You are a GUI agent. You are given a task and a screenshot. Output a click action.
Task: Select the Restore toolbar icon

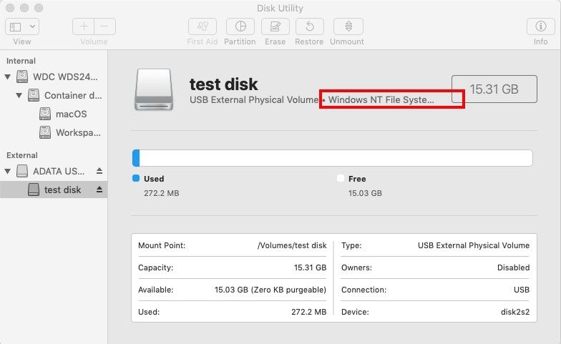(309, 26)
